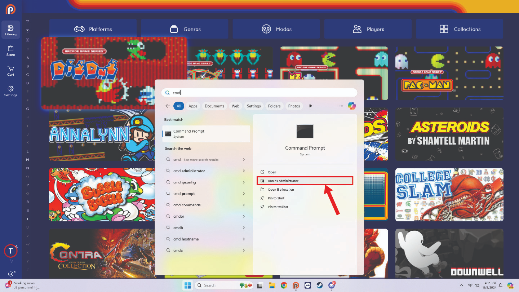Open the Ty user profile avatar
The height and width of the screenshot is (292, 519).
tap(10, 251)
